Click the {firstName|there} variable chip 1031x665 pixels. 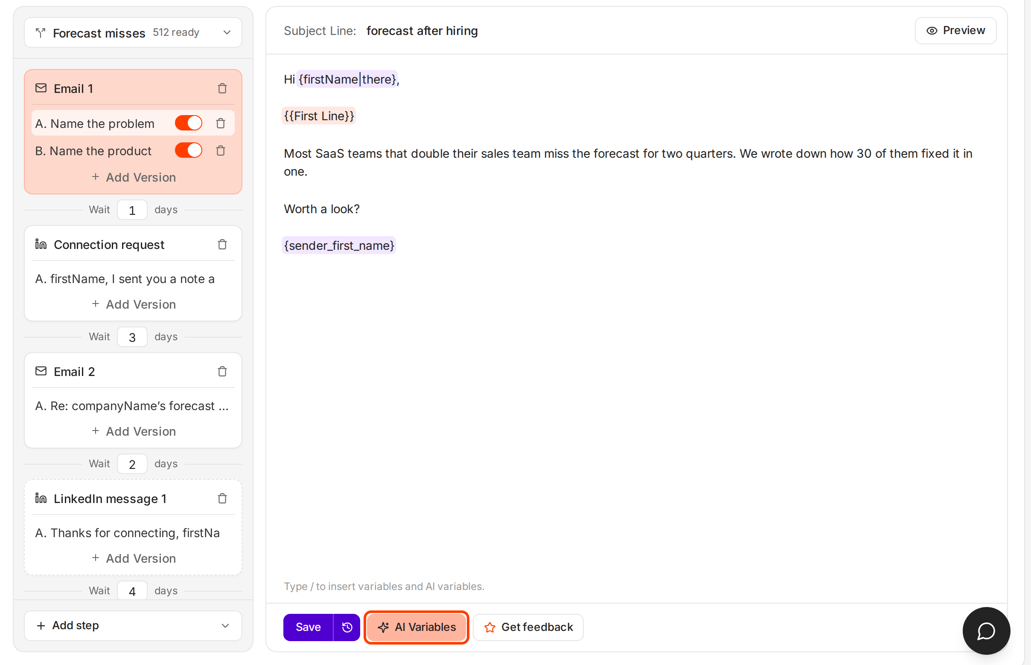click(x=347, y=79)
